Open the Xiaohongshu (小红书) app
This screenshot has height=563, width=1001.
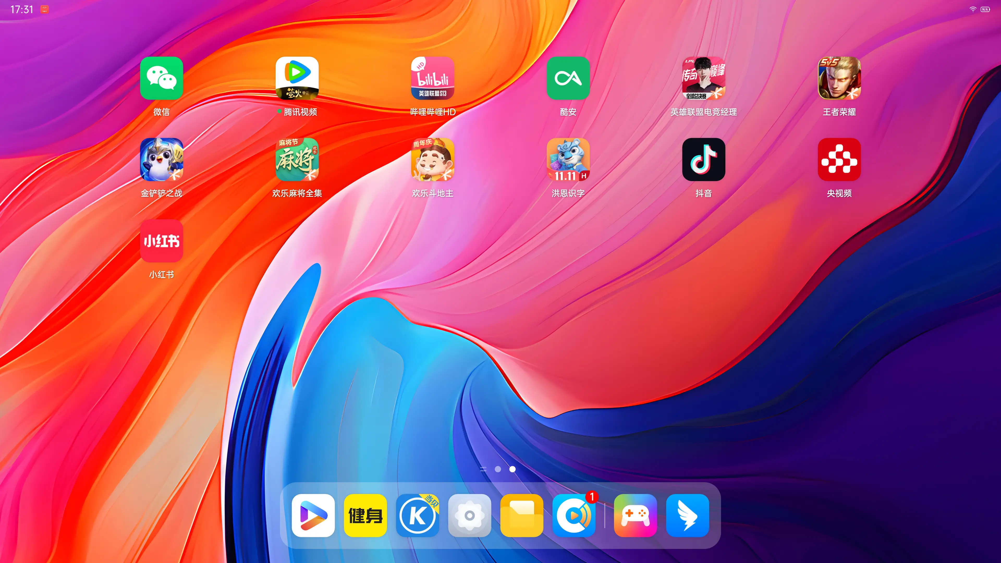click(161, 241)
